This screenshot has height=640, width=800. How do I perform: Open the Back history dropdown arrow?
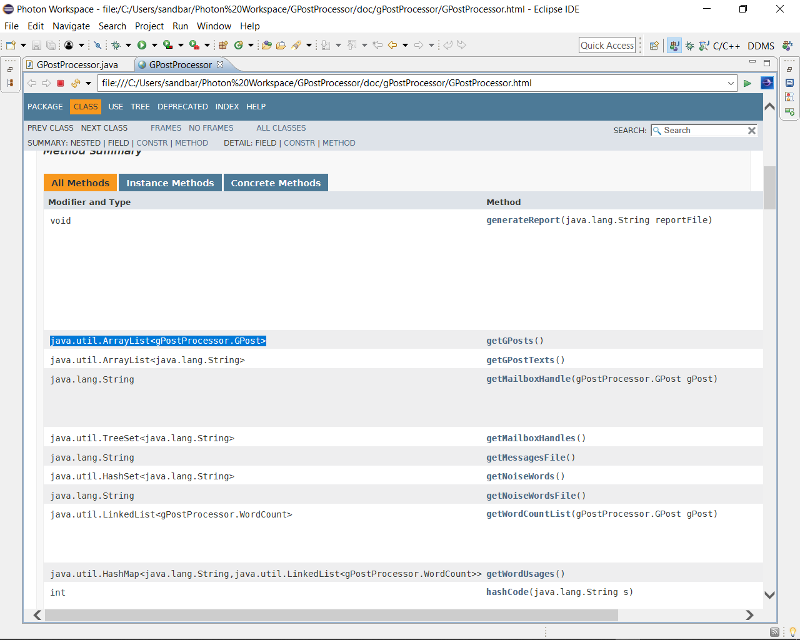coord(405,45)
